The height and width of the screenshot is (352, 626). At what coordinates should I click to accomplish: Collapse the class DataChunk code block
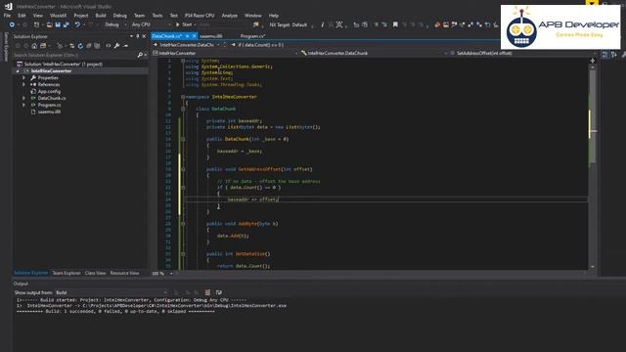183,109
